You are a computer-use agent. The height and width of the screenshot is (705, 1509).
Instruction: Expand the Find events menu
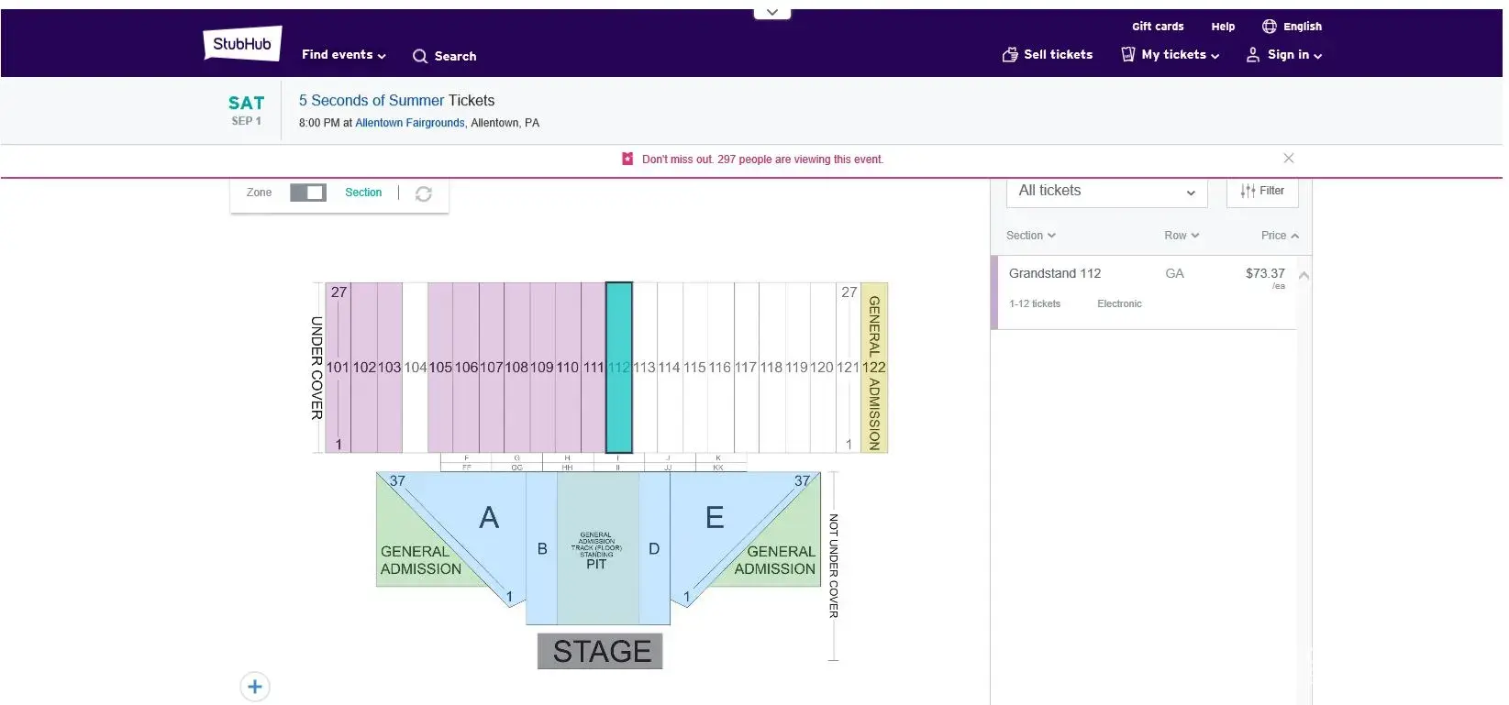(x=343, y=55)
